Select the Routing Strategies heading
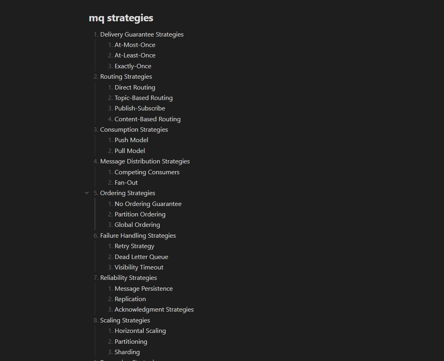Viewport: 444px width, 361px height. click(x=126, y=77)
